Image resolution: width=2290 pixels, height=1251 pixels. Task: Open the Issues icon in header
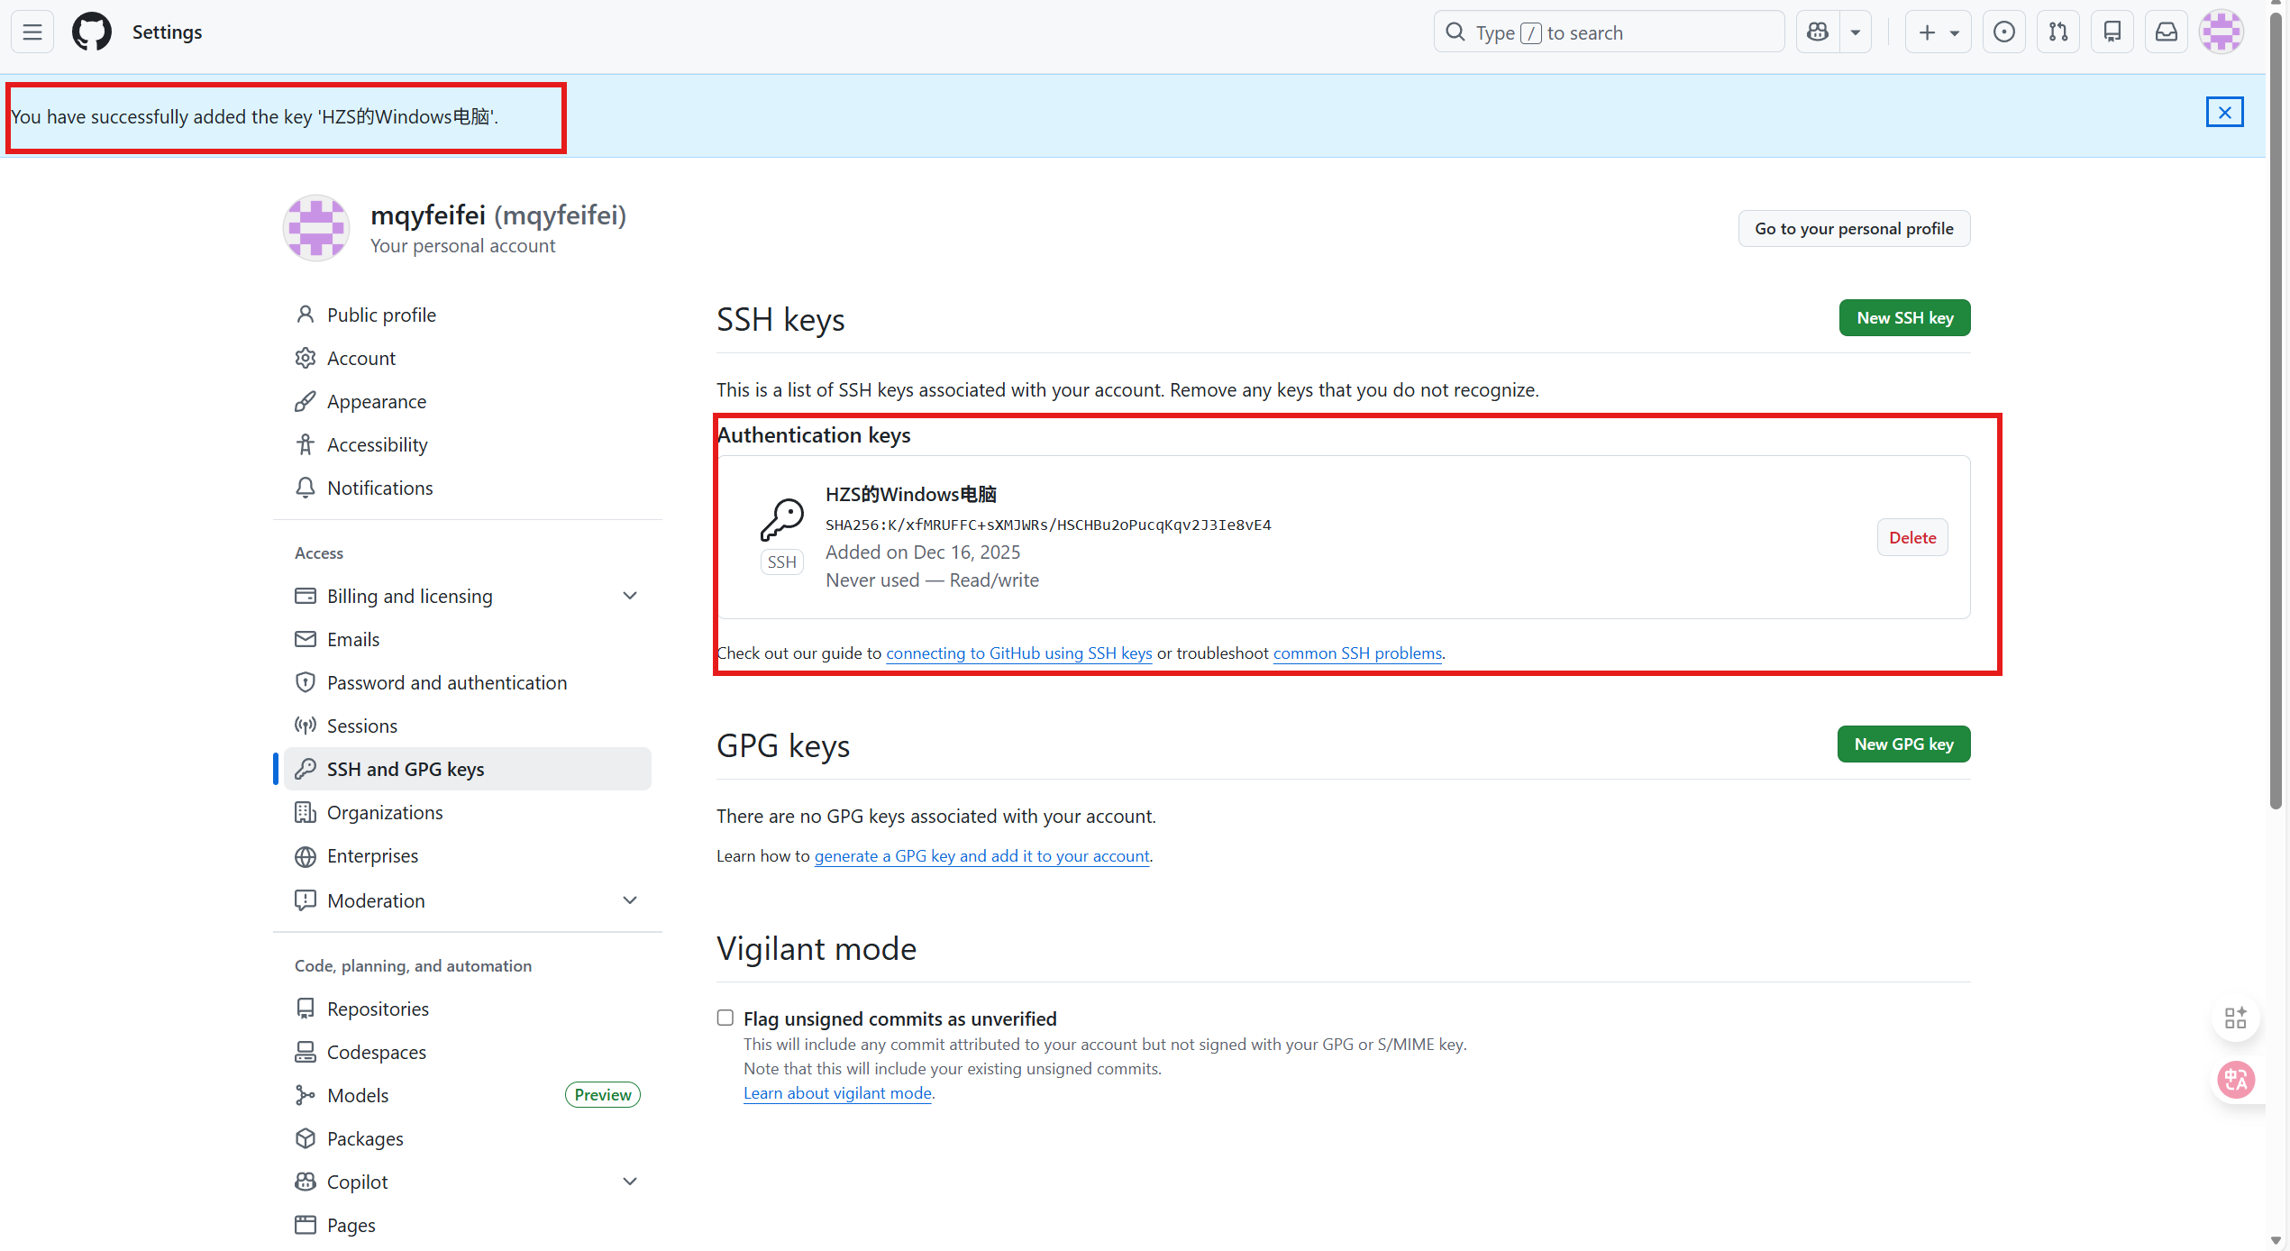click(x=2003, y=32)
